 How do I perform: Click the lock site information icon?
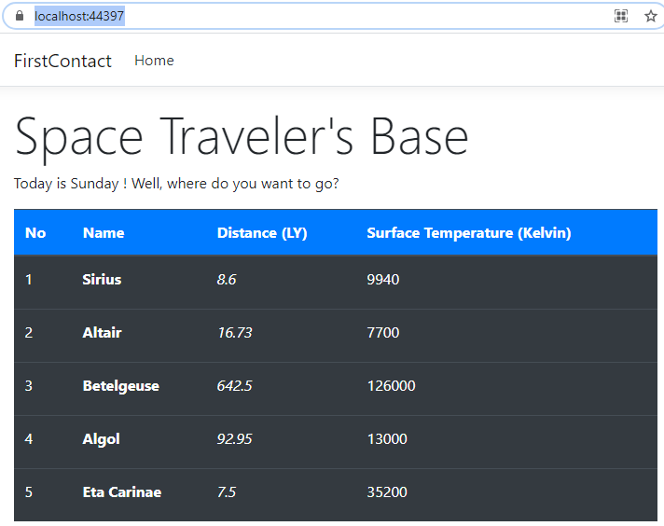[20, 16]
